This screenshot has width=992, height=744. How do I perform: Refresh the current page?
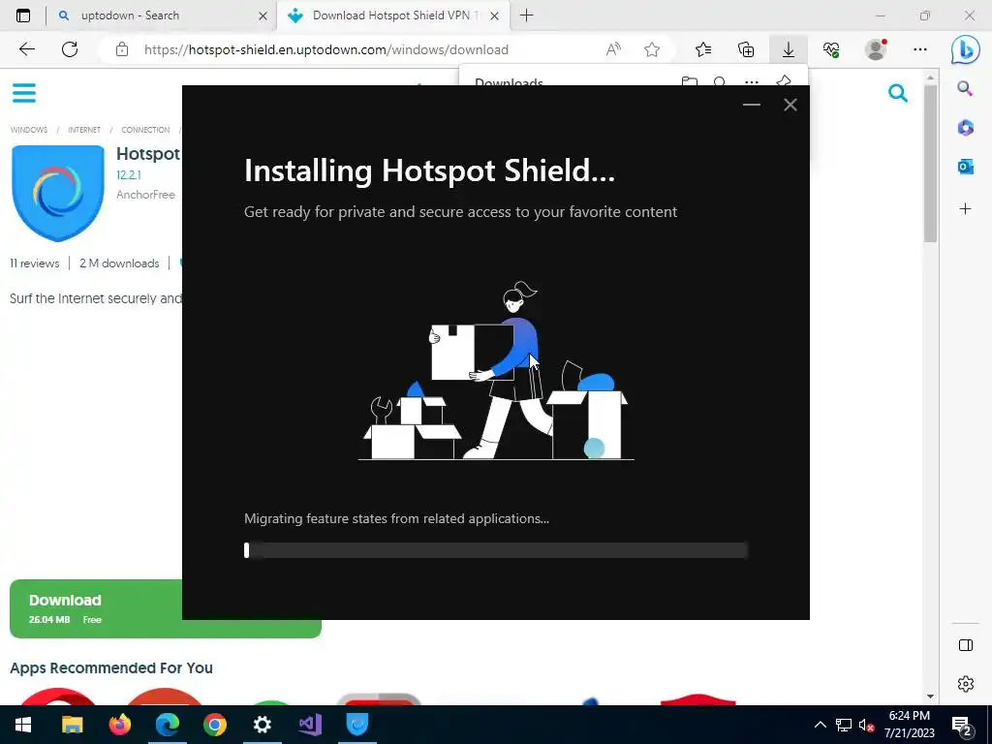point(70,49)
